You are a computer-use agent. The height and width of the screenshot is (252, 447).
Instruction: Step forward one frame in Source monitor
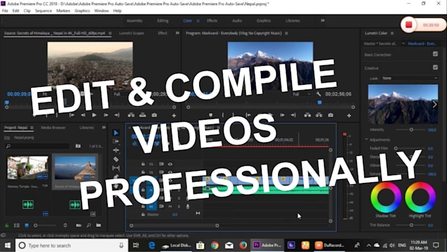click(106, 115)
